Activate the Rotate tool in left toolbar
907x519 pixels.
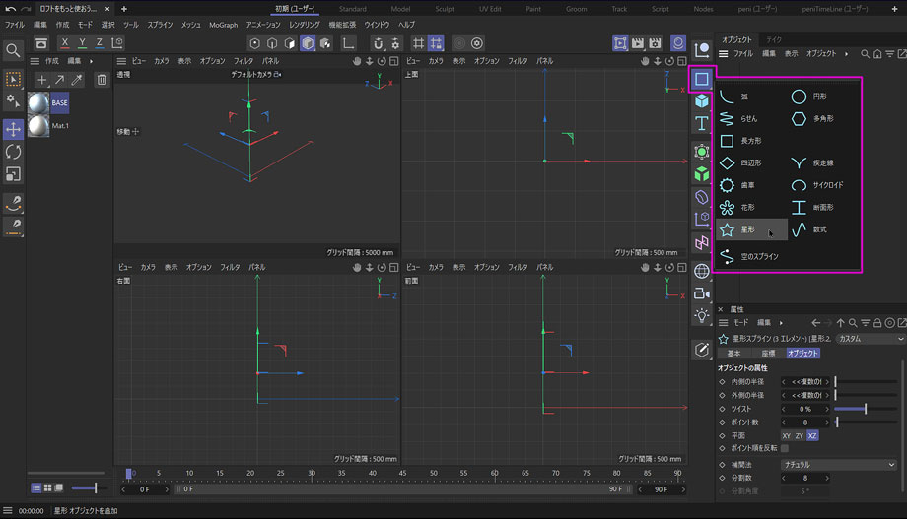point(13,152)
